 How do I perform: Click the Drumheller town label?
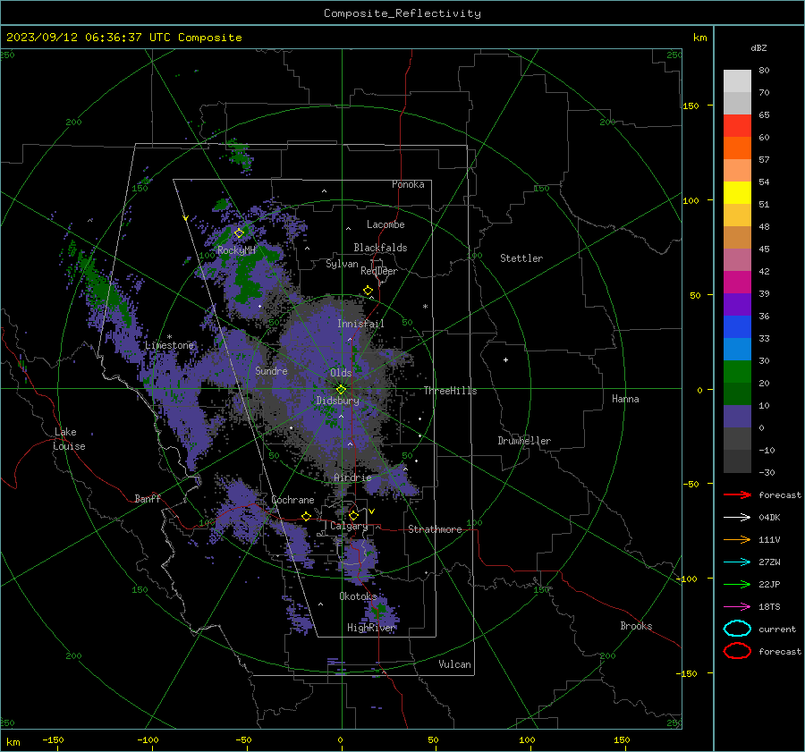click(x=524, y=441)
